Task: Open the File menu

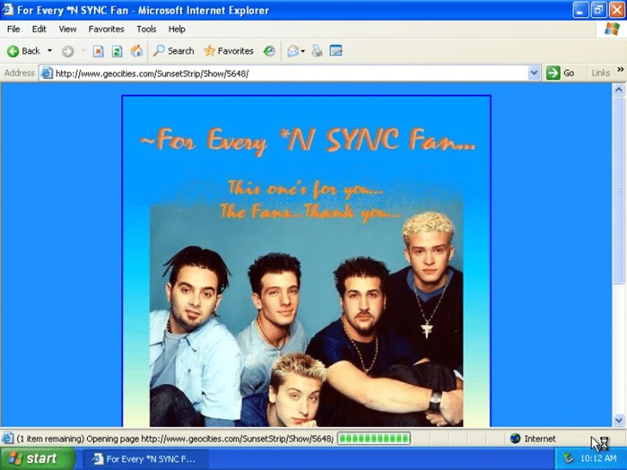Action: click(x=13, y=29)
